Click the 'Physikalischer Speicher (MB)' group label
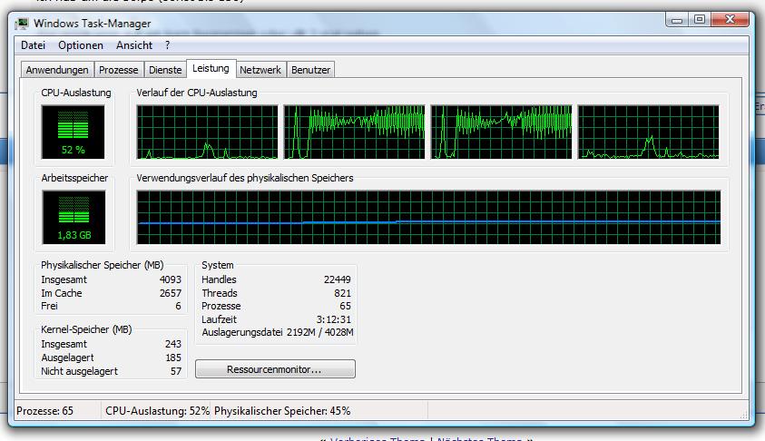The height and width of the screenshot is (441, 765). coord(103,265)
